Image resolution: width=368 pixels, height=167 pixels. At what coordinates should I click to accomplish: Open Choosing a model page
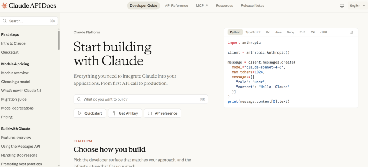(x=15, y=82)
